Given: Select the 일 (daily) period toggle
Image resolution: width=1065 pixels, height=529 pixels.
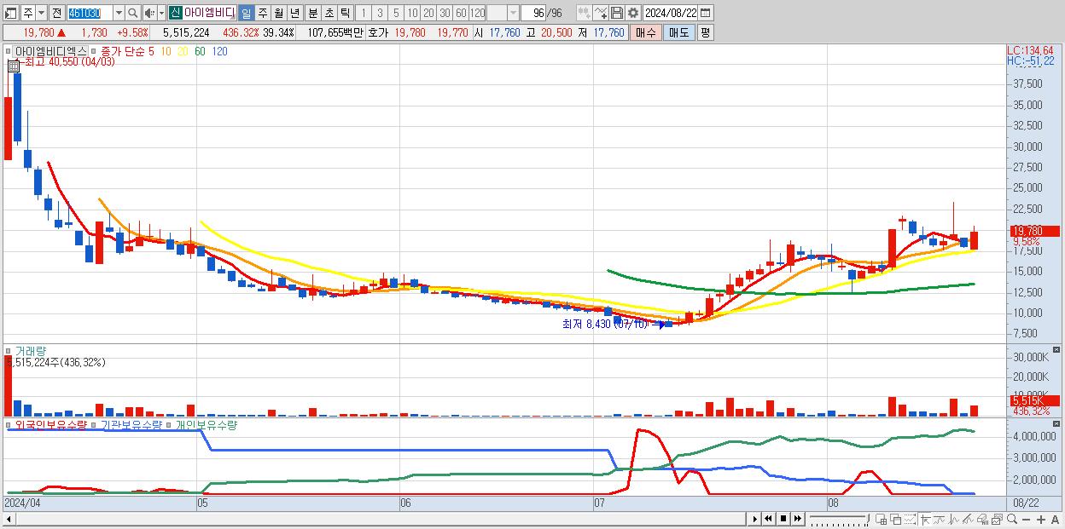Looking at the screenshot, I should point(246,13).
